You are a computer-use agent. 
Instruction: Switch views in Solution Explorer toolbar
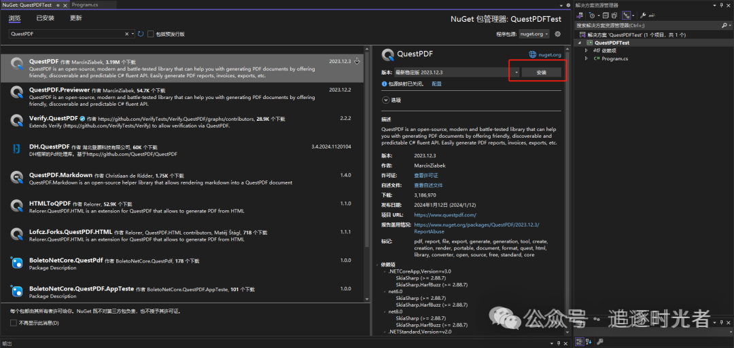tap(580, 16)
